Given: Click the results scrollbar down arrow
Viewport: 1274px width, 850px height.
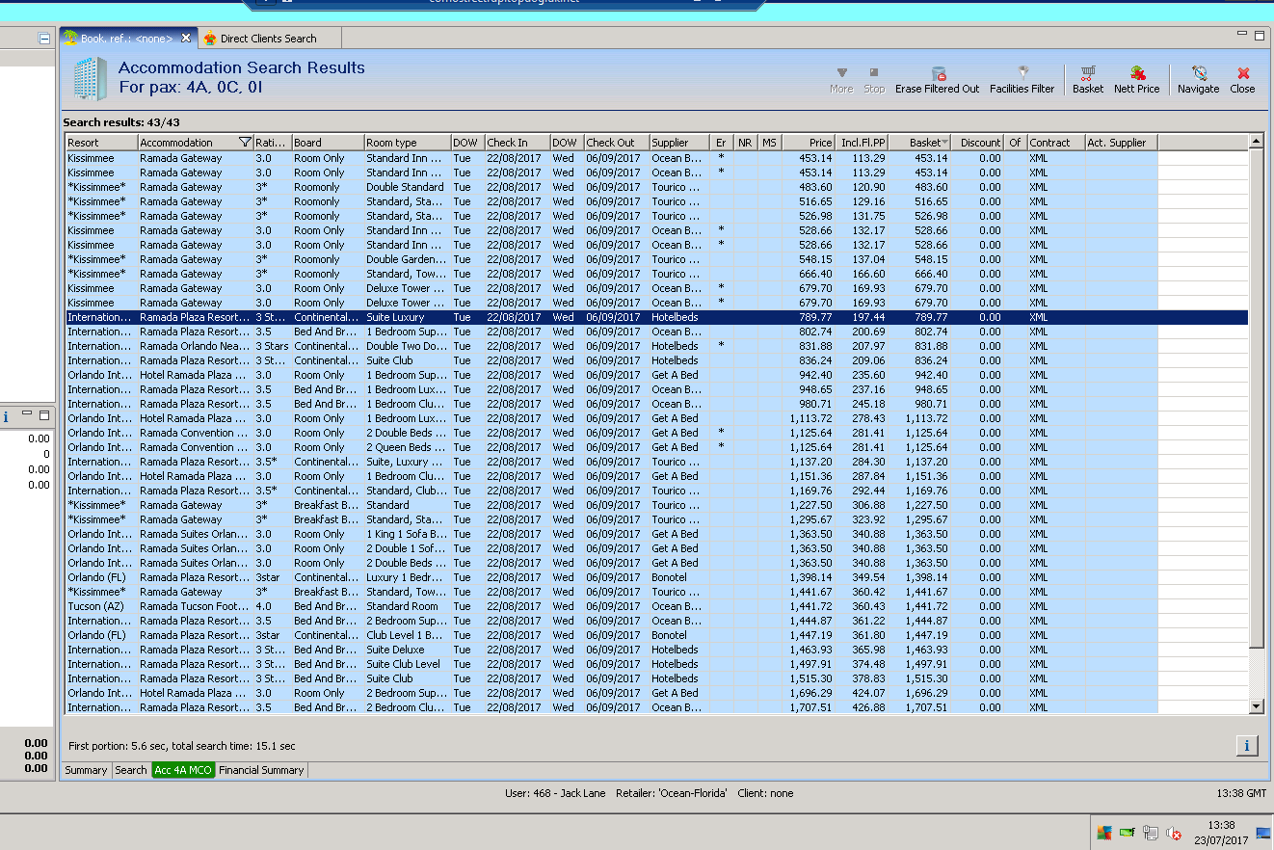Looking at the screenshot, I should 1256,706.
